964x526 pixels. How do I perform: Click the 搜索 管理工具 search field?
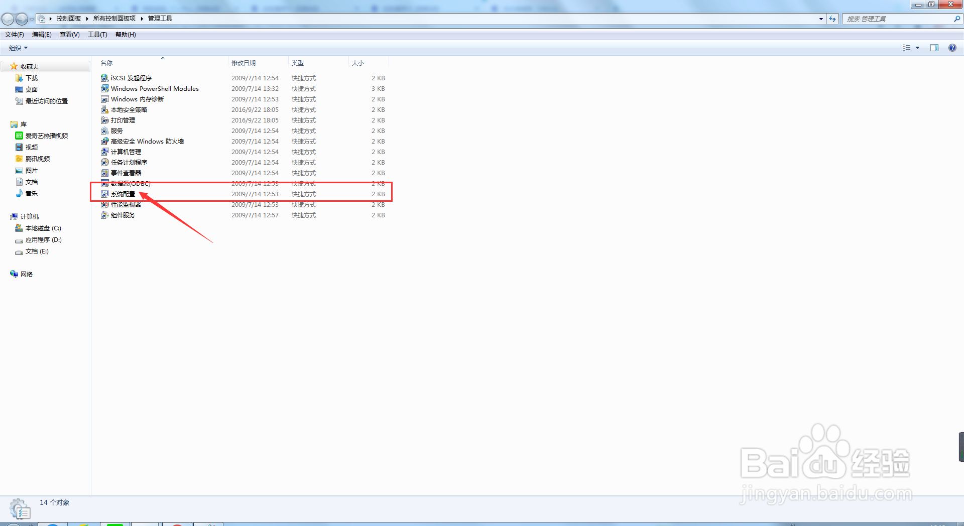pos(898,19)
